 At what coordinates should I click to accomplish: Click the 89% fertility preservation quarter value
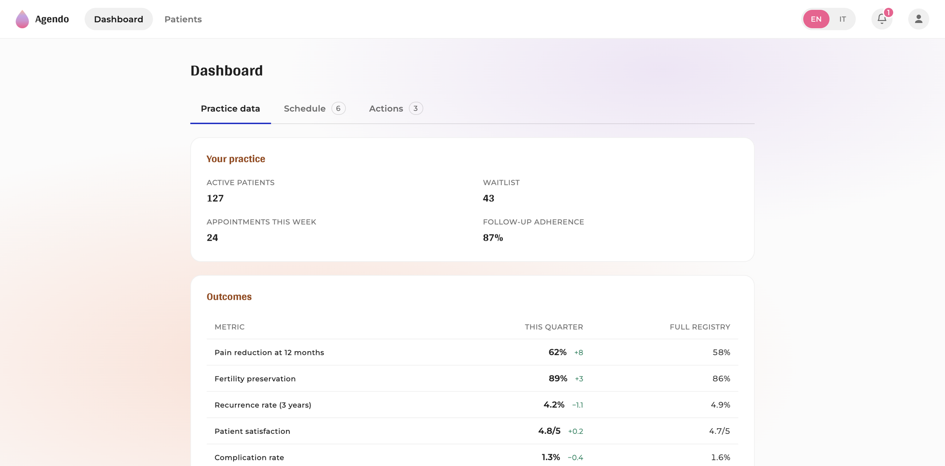[x=558, y=379]
